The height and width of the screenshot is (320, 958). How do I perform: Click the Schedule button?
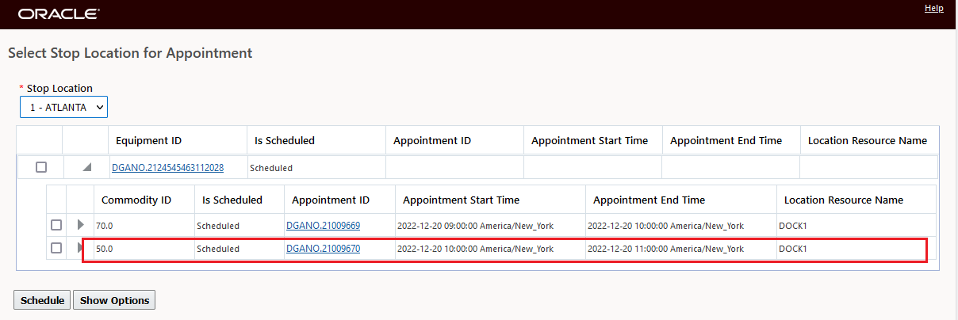coord(42,300)
